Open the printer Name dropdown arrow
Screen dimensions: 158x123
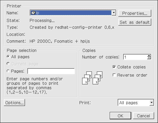tap(114, 13)
